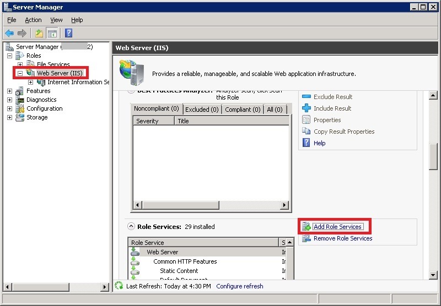Click the Add Role Services icon
Viewport: 441px width, 306px height.
(306, 226)
